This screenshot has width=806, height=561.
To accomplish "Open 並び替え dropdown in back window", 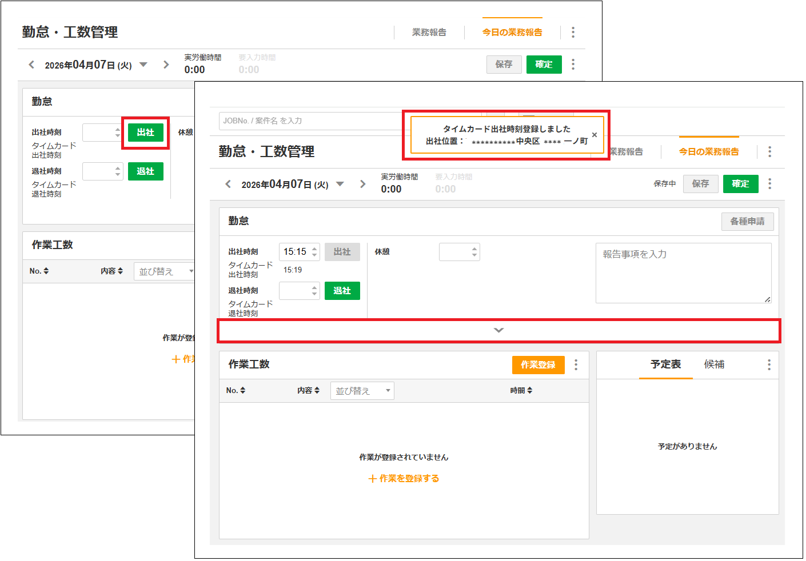I will click(165, 271).
